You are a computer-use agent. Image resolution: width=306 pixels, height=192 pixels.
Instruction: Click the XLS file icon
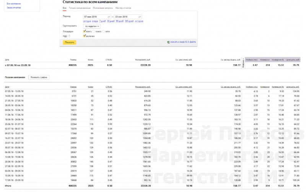tap(168, 42)
